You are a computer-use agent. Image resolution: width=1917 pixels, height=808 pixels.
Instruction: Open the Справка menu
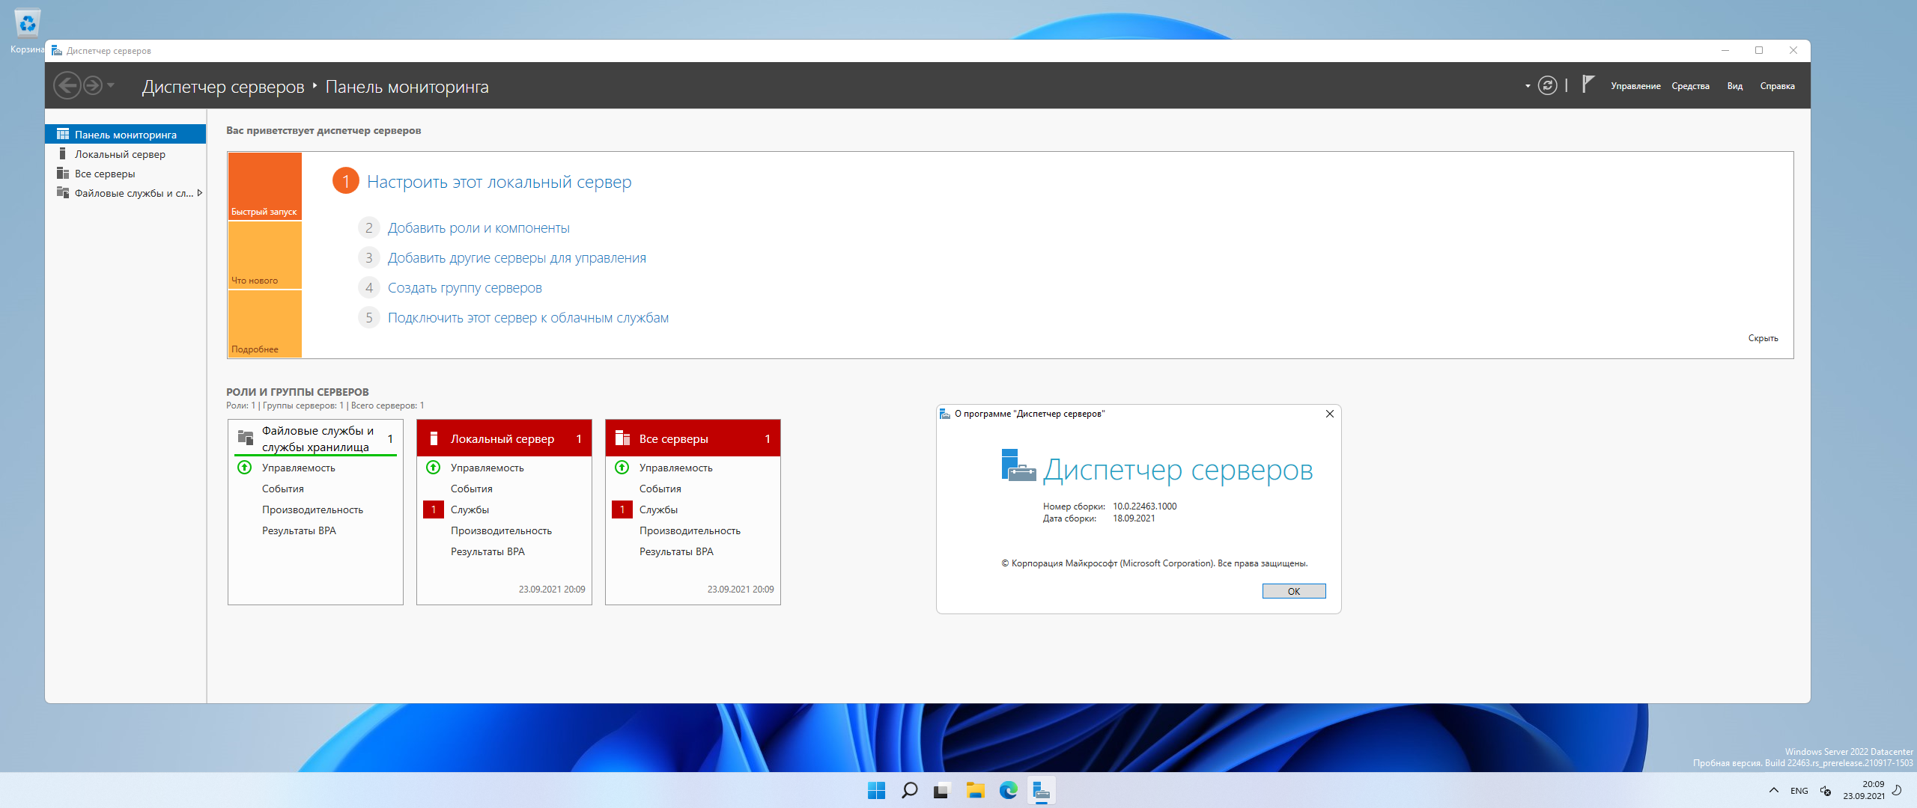click(1777, 86)
